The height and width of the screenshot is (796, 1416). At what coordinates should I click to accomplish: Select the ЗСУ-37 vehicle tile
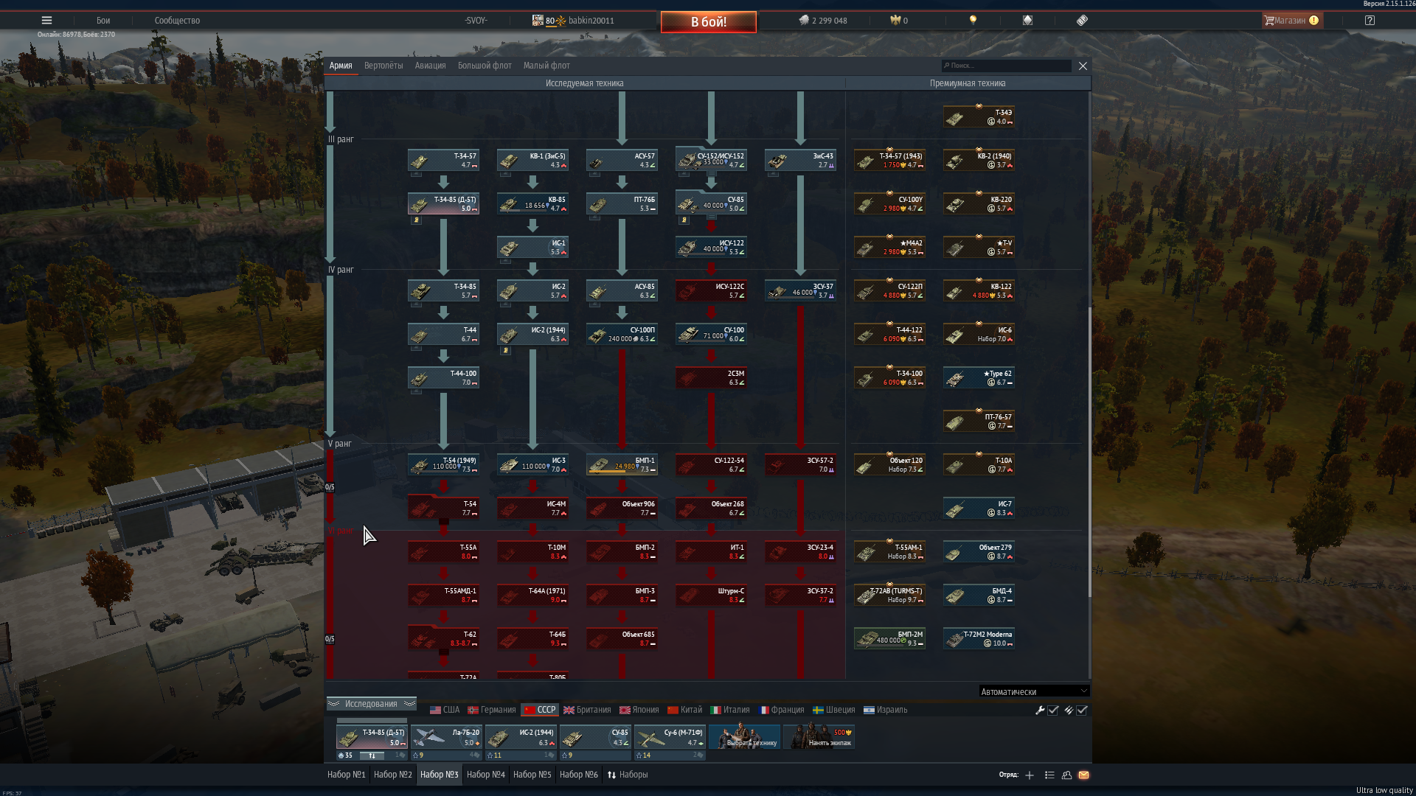pos(800,290)
